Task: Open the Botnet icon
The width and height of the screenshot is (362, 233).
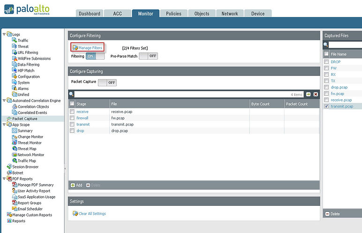Action: click(9, 173)
